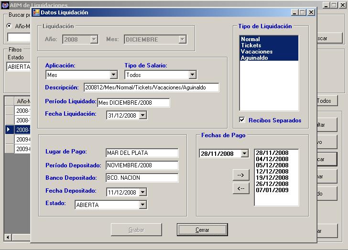Select Tickets in Tipo de Liquidación list

click(x=251, y=45)
